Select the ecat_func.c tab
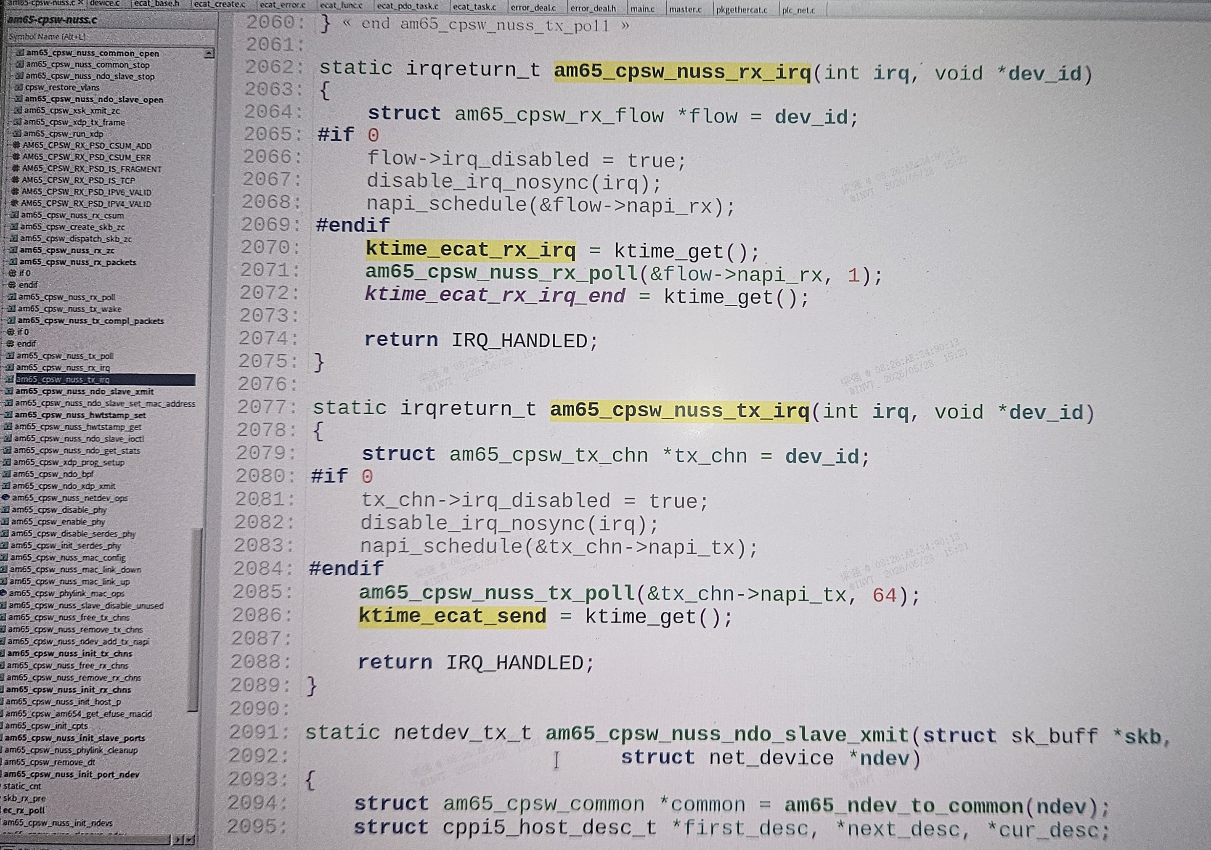1211x850 pixels. (341, 5)
